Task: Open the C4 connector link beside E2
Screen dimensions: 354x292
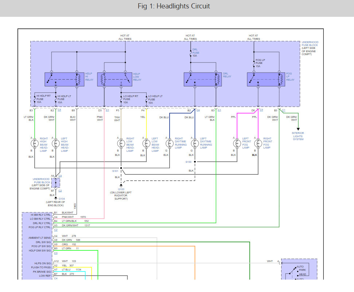Action: (x=59, y=110)
